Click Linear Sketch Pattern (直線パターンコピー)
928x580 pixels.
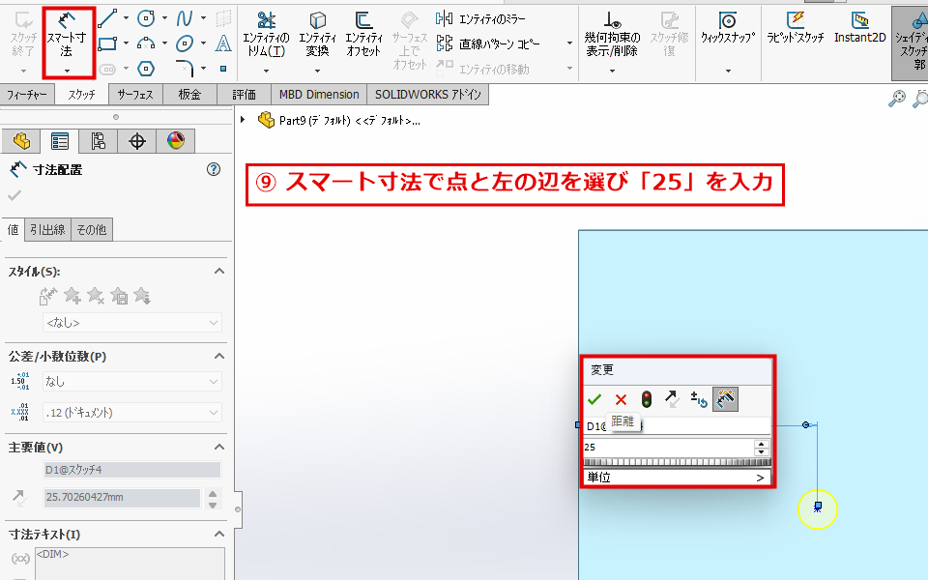point(487,43)
